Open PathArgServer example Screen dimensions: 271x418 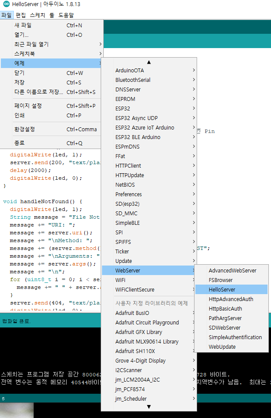[x=231, y=318]
